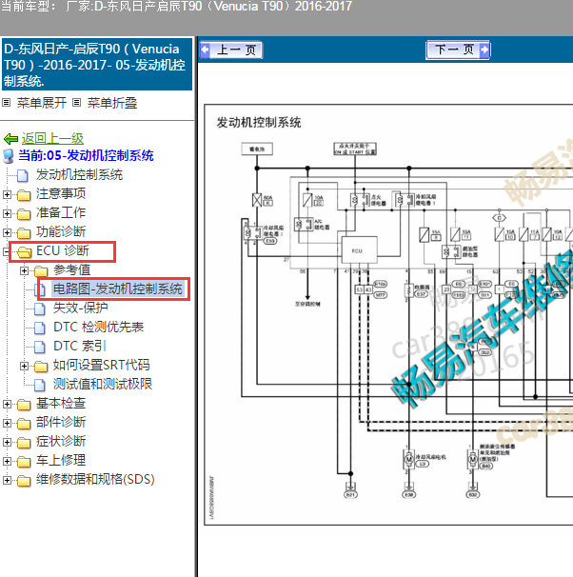Image resolution: width=573 pixels, height=577 pixels.
Task: Expand the 如何设置SRT代码 folder
Action: pos(25,367)
